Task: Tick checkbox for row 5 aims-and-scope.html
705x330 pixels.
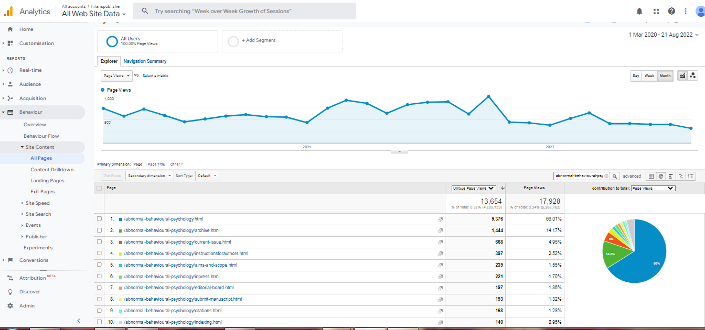Action: pos(100,265)
